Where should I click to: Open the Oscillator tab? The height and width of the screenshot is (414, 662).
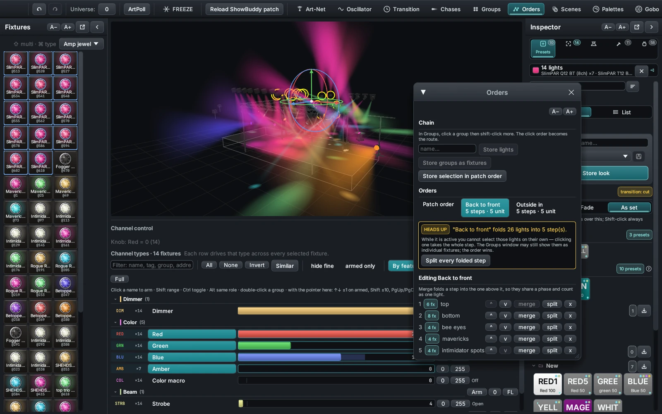(x=355, y=9)
